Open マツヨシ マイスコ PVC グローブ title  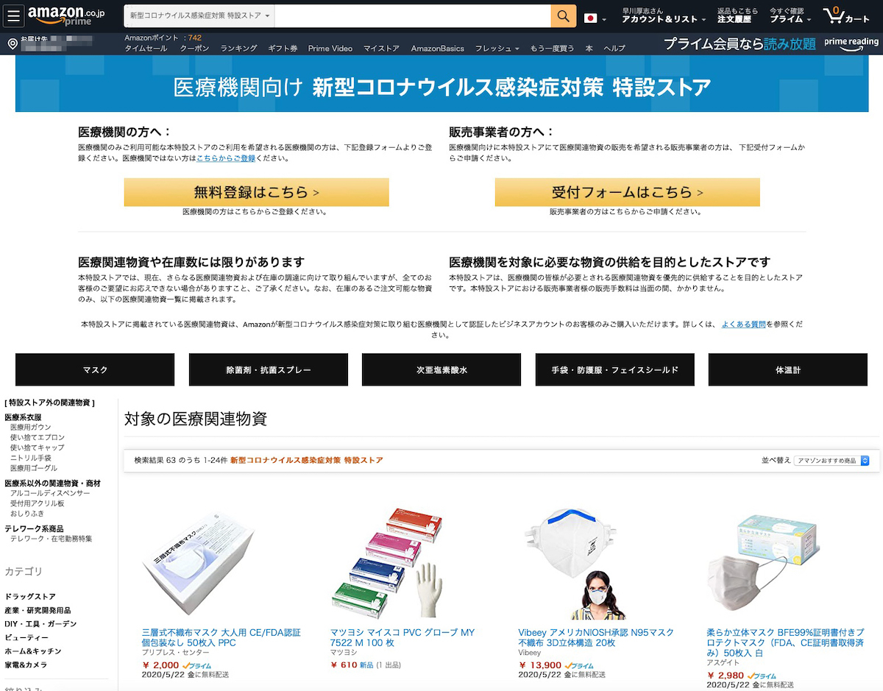tap(403, 637)
